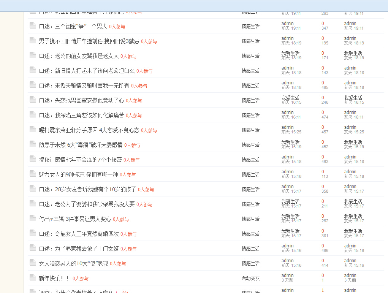Click thread icon for "失恋找男闺蜜安慰" post
Viewport: 388px width, 293px height.
[x=32, y=100]
